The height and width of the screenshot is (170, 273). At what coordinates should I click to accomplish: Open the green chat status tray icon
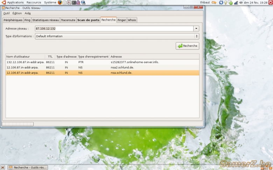coord(230,2)
